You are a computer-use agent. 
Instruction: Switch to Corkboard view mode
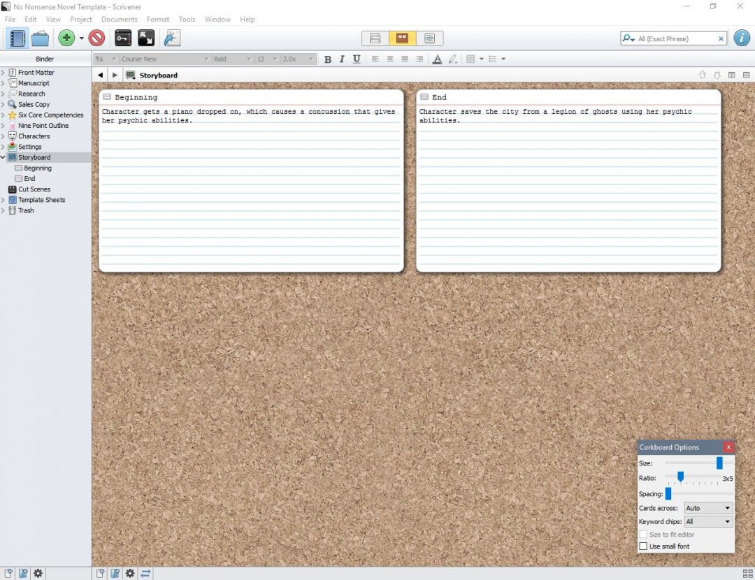[x=402, y=38]
